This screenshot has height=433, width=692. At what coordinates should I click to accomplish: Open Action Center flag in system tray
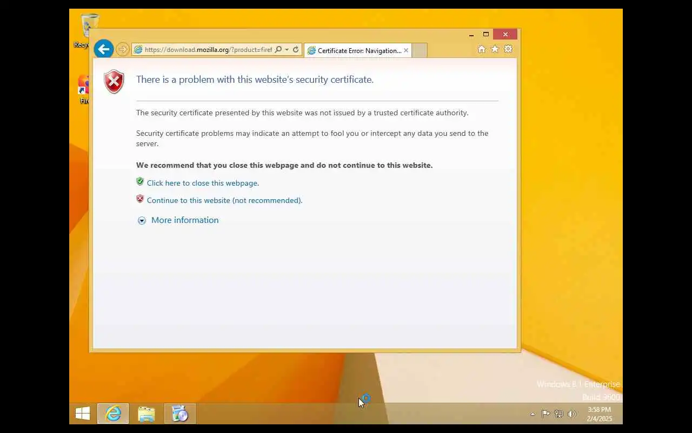(x=546, y=414)
